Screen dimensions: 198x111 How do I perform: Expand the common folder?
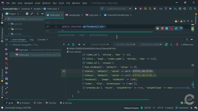point(9,29)
